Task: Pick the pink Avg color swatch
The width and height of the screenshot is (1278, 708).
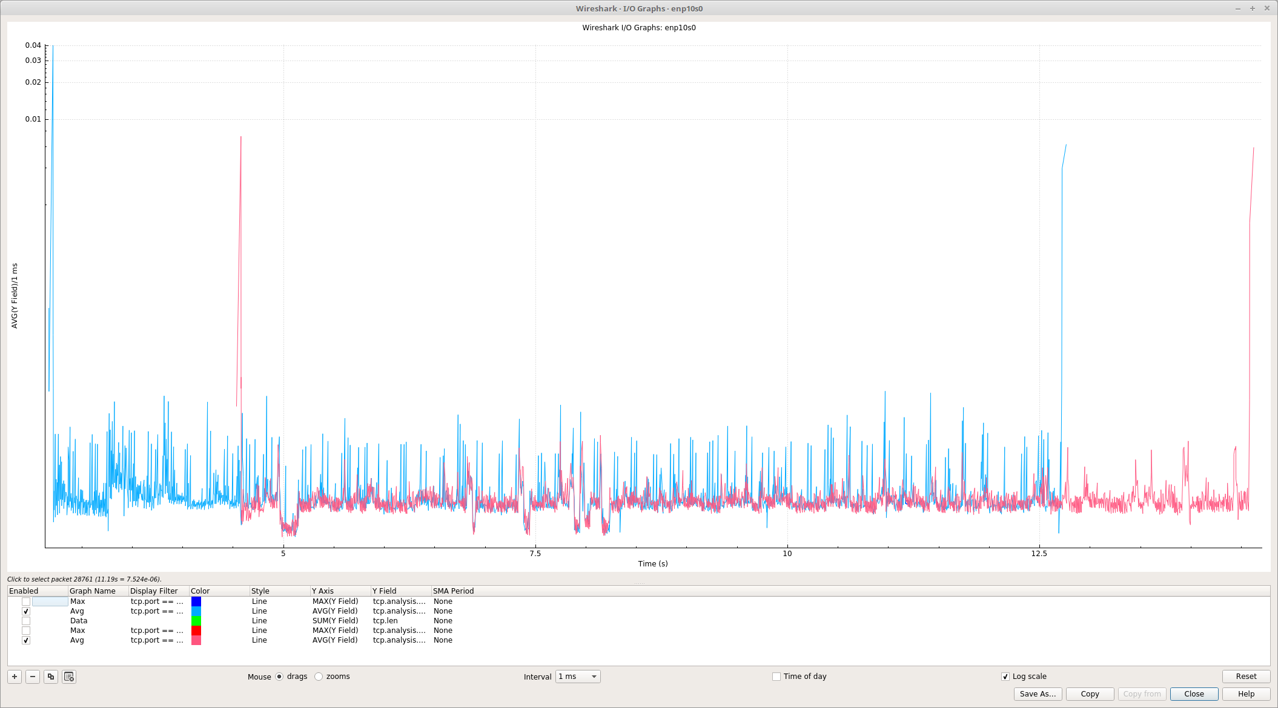Action: (x=196, y=640)
